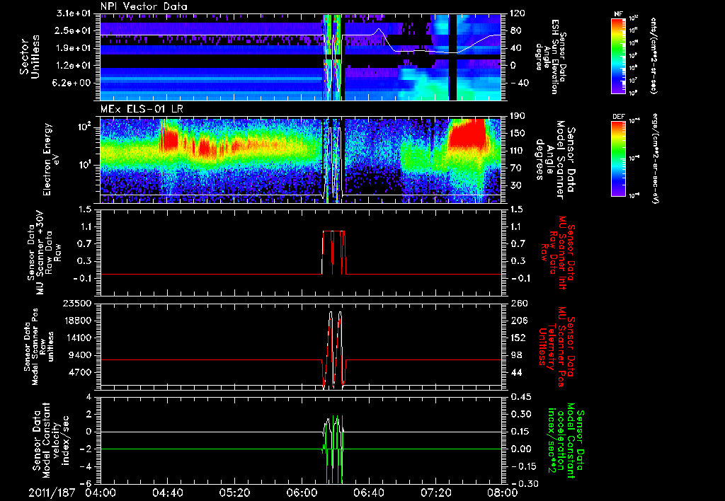Click the red high-flux region in the ELS spectrogram
Screen dimensions: 725x501
[x=467, y=134]
